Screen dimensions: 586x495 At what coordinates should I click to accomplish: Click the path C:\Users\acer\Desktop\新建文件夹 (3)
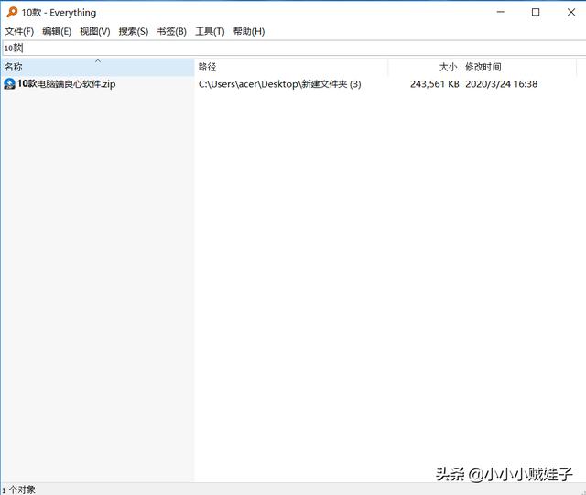click(279, 84)
